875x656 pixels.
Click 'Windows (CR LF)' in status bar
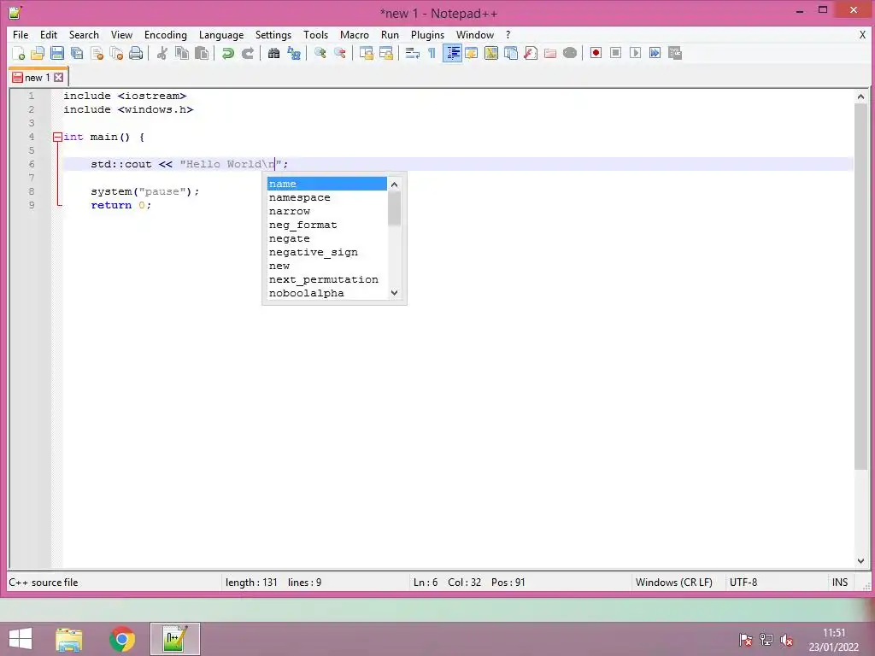click(674, 583)
